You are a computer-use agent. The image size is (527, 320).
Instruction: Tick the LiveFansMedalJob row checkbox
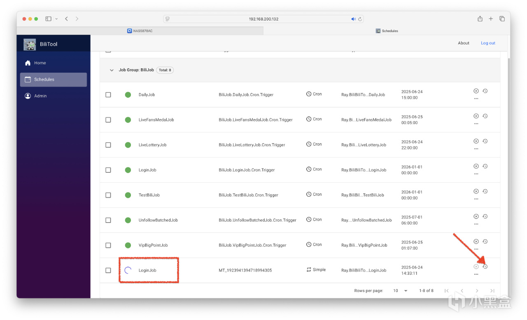click(108, 120)
